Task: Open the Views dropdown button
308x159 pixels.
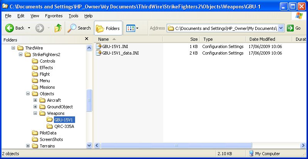Action: tap(132, 28)
